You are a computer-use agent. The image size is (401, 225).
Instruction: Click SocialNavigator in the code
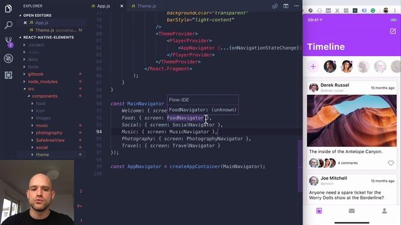(x=194, y=125)
